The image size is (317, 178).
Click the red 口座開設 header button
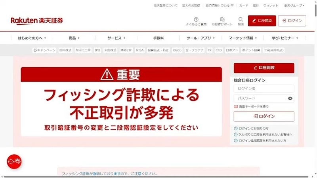tap(262, 21)
